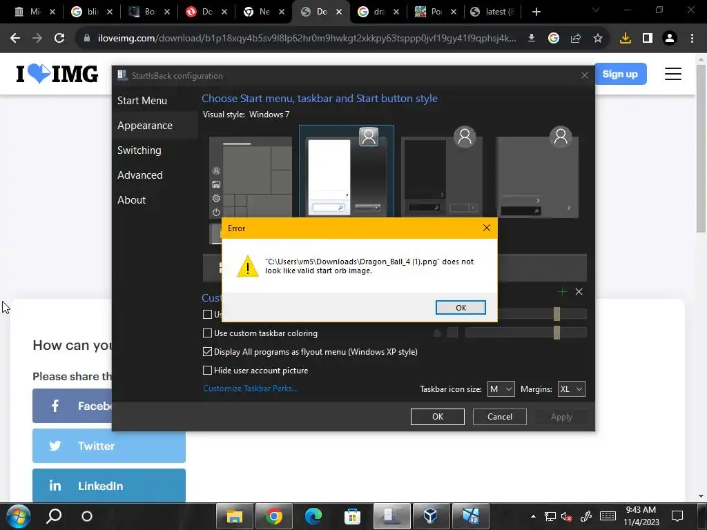
Task: Expand the Taskbar icon size dropdown
Action: tap(501, 389)
